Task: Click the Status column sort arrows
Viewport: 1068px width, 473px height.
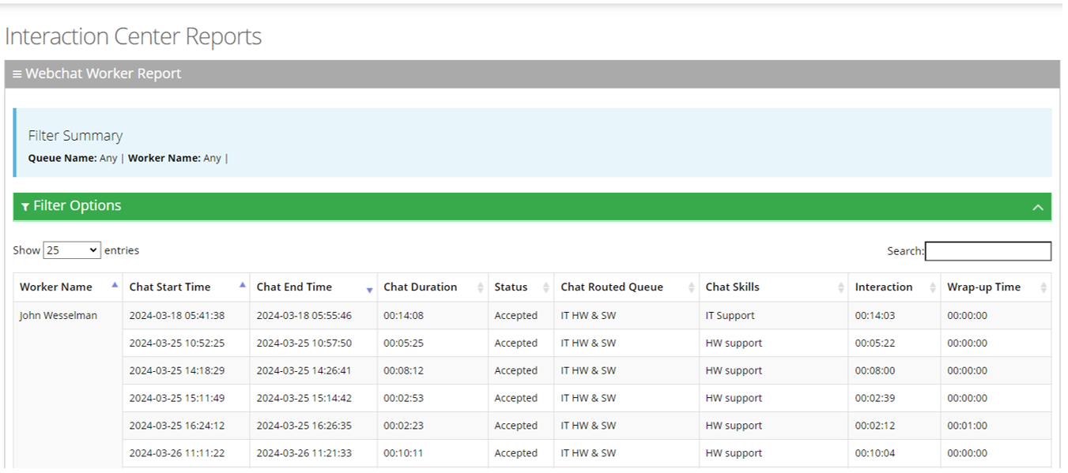Action: 545,287
